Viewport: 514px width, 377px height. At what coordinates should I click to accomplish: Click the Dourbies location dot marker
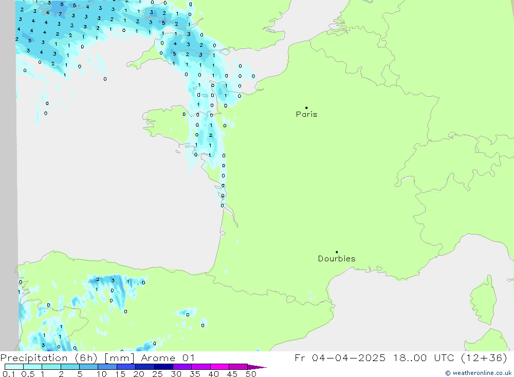tap(337, 252)
